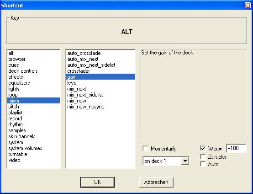
Task: Open the 'on deck 1' dropdown arrow
Action: [x=185, y=161]
